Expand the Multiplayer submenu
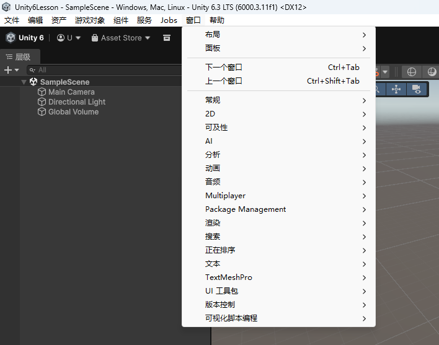 [x=278, y=196]
